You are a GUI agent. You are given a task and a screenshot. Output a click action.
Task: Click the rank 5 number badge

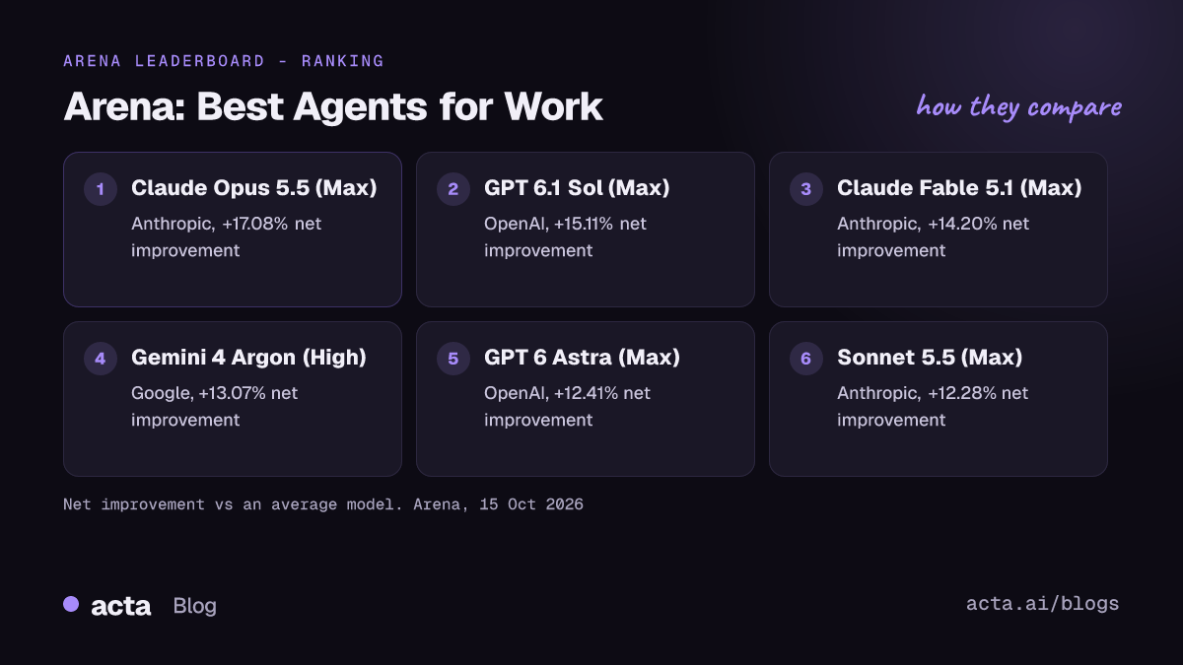point(453,359)
